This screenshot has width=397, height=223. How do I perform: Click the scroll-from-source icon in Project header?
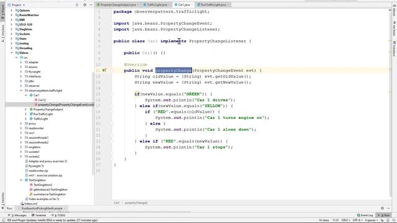[77, 5]
